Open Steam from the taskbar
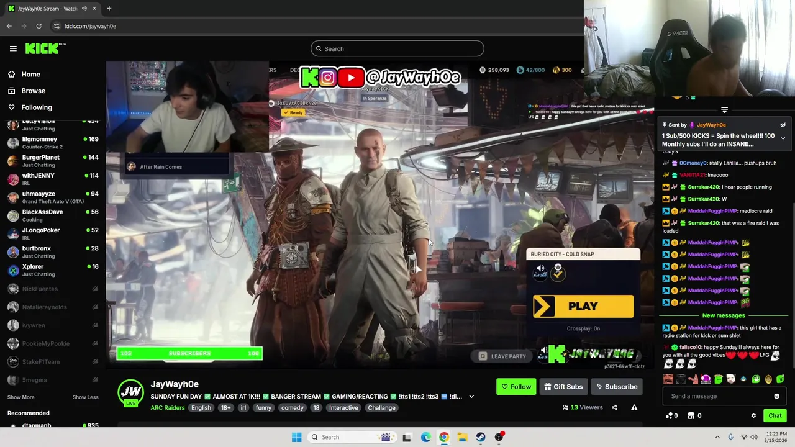This screenshot has height=447, width=795. (x=481, y=437)
